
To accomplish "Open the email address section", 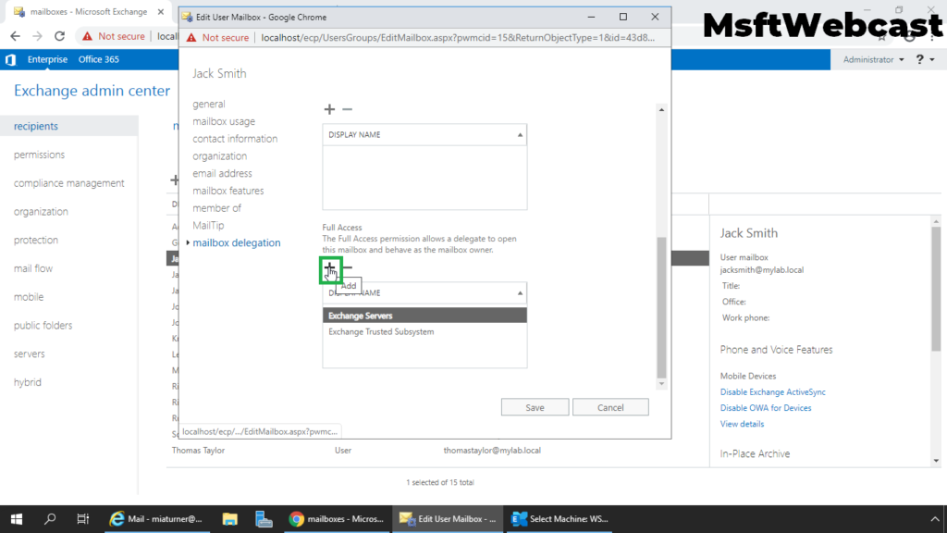I will 222,173.
